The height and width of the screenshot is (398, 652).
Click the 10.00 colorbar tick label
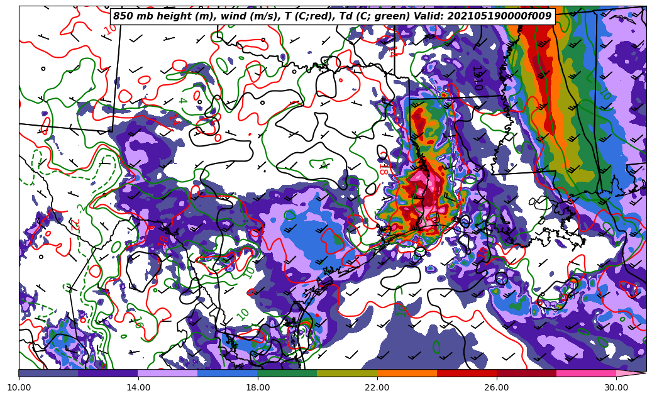[19, 388]
